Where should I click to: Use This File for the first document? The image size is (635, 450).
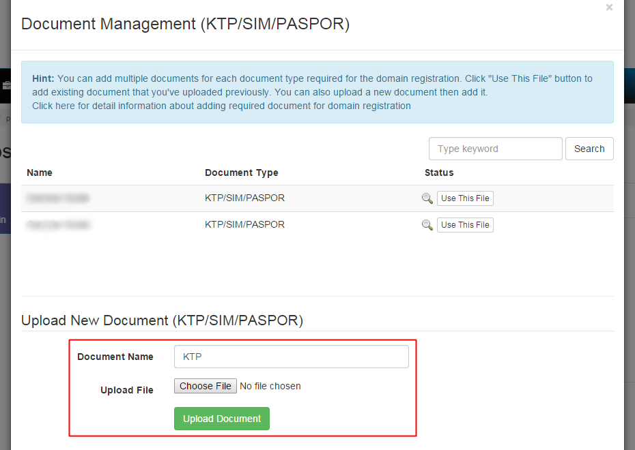click(x=465, y=198)
